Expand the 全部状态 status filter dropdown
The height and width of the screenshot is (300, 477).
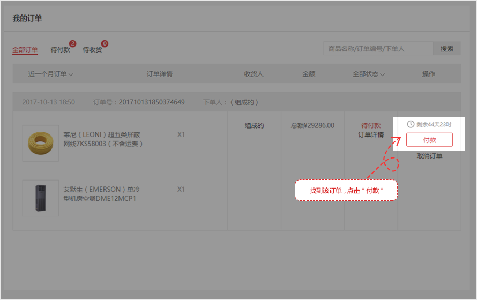point(369,74)
